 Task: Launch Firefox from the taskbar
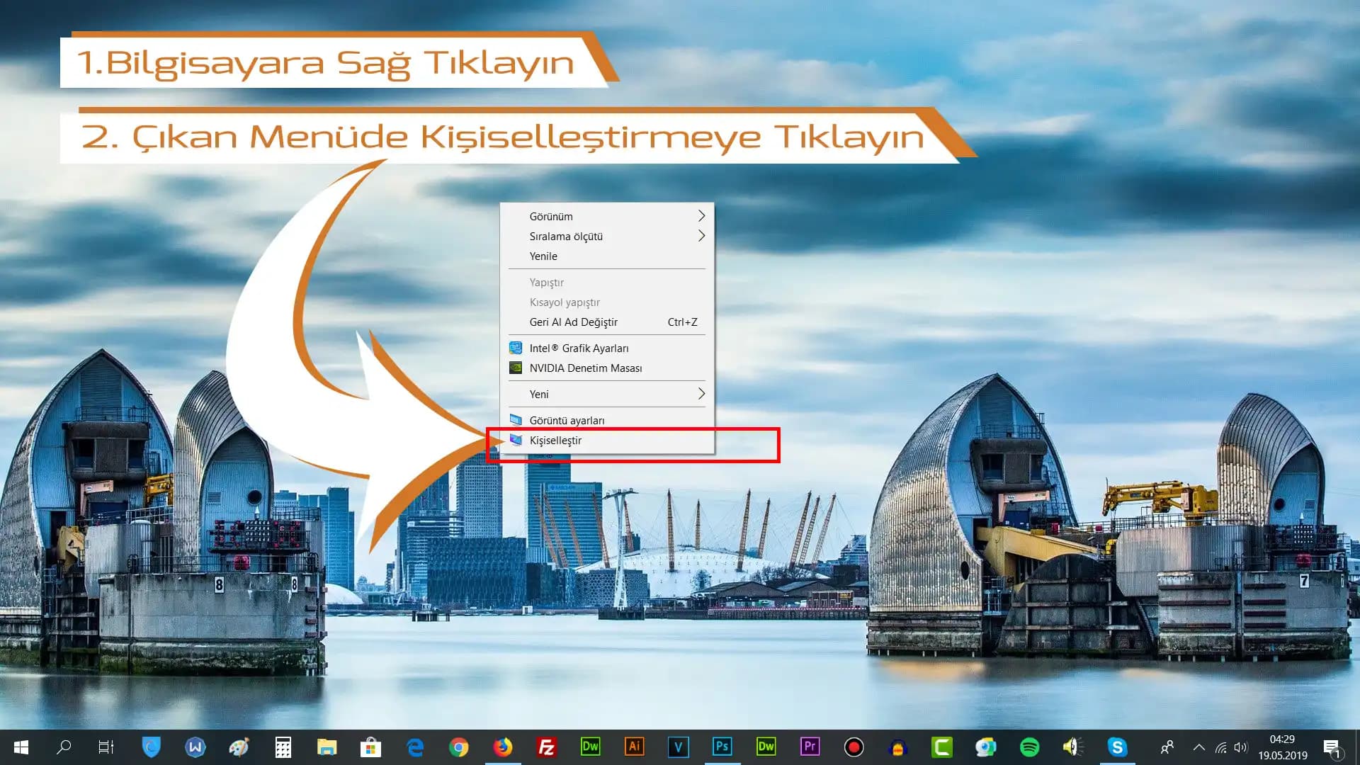(503, 747)
